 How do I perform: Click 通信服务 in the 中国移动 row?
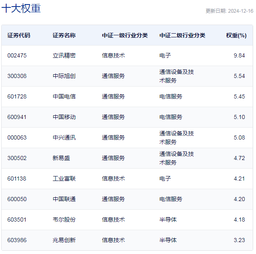(113, 117)
